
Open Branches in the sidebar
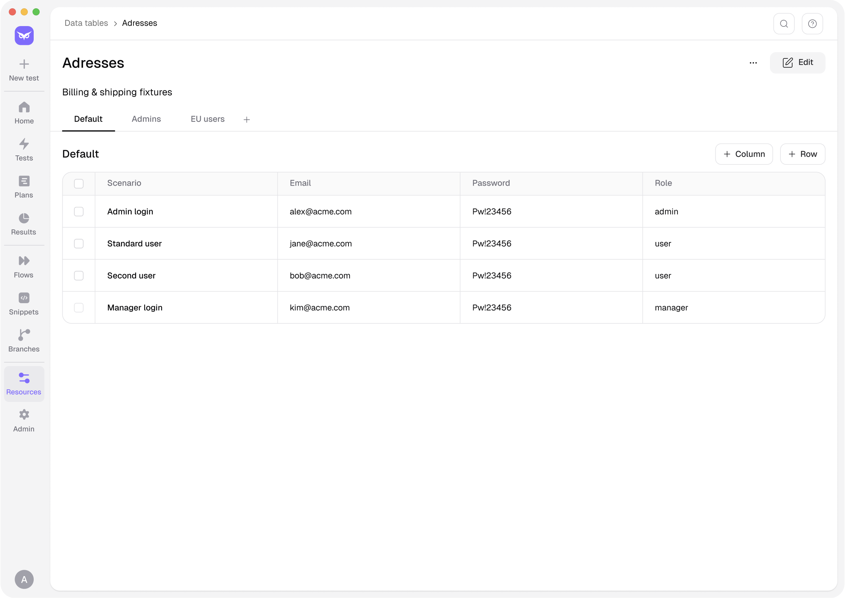24,341
